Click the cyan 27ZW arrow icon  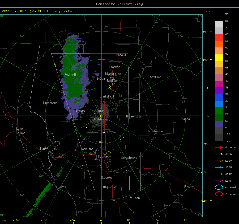point(219,168)
